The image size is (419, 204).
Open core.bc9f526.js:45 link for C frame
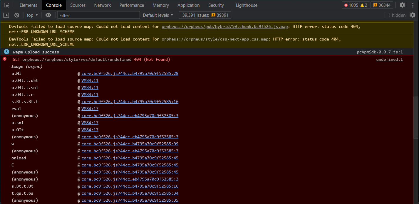pyautogui.click(x=130, y=165)
